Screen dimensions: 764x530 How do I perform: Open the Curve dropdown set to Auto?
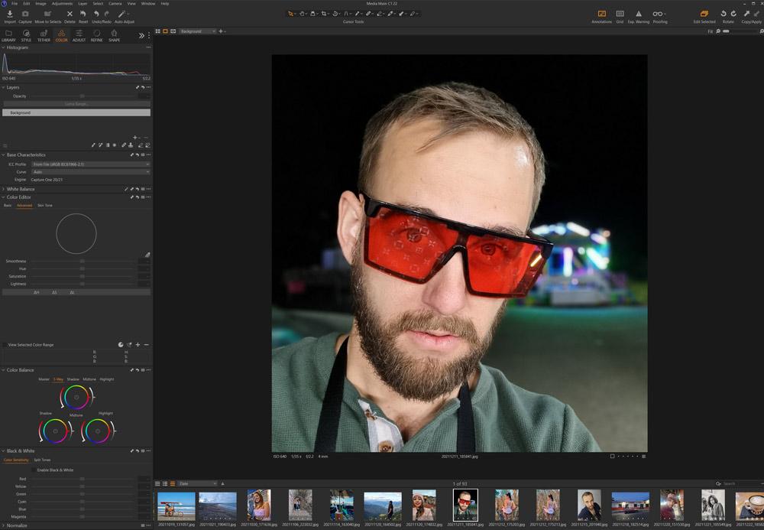90,171
